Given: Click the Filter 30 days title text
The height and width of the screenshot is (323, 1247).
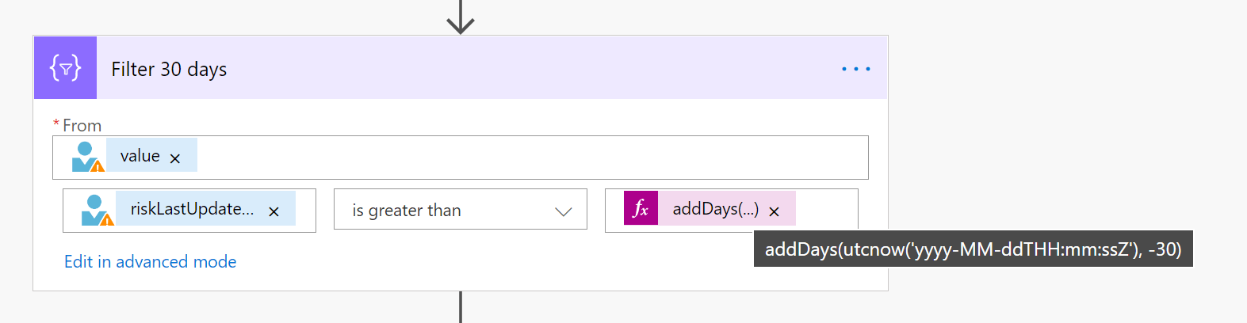Looking at the screenshot, I should click(169, 70).
